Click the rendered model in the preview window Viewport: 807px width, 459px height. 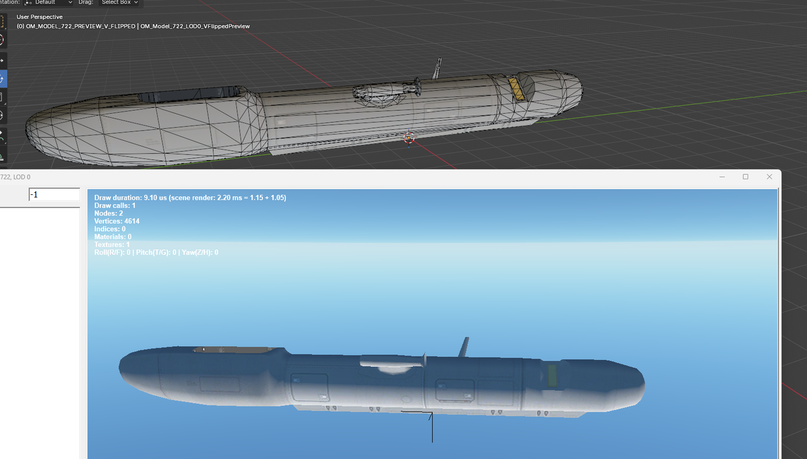coord(381,382)
